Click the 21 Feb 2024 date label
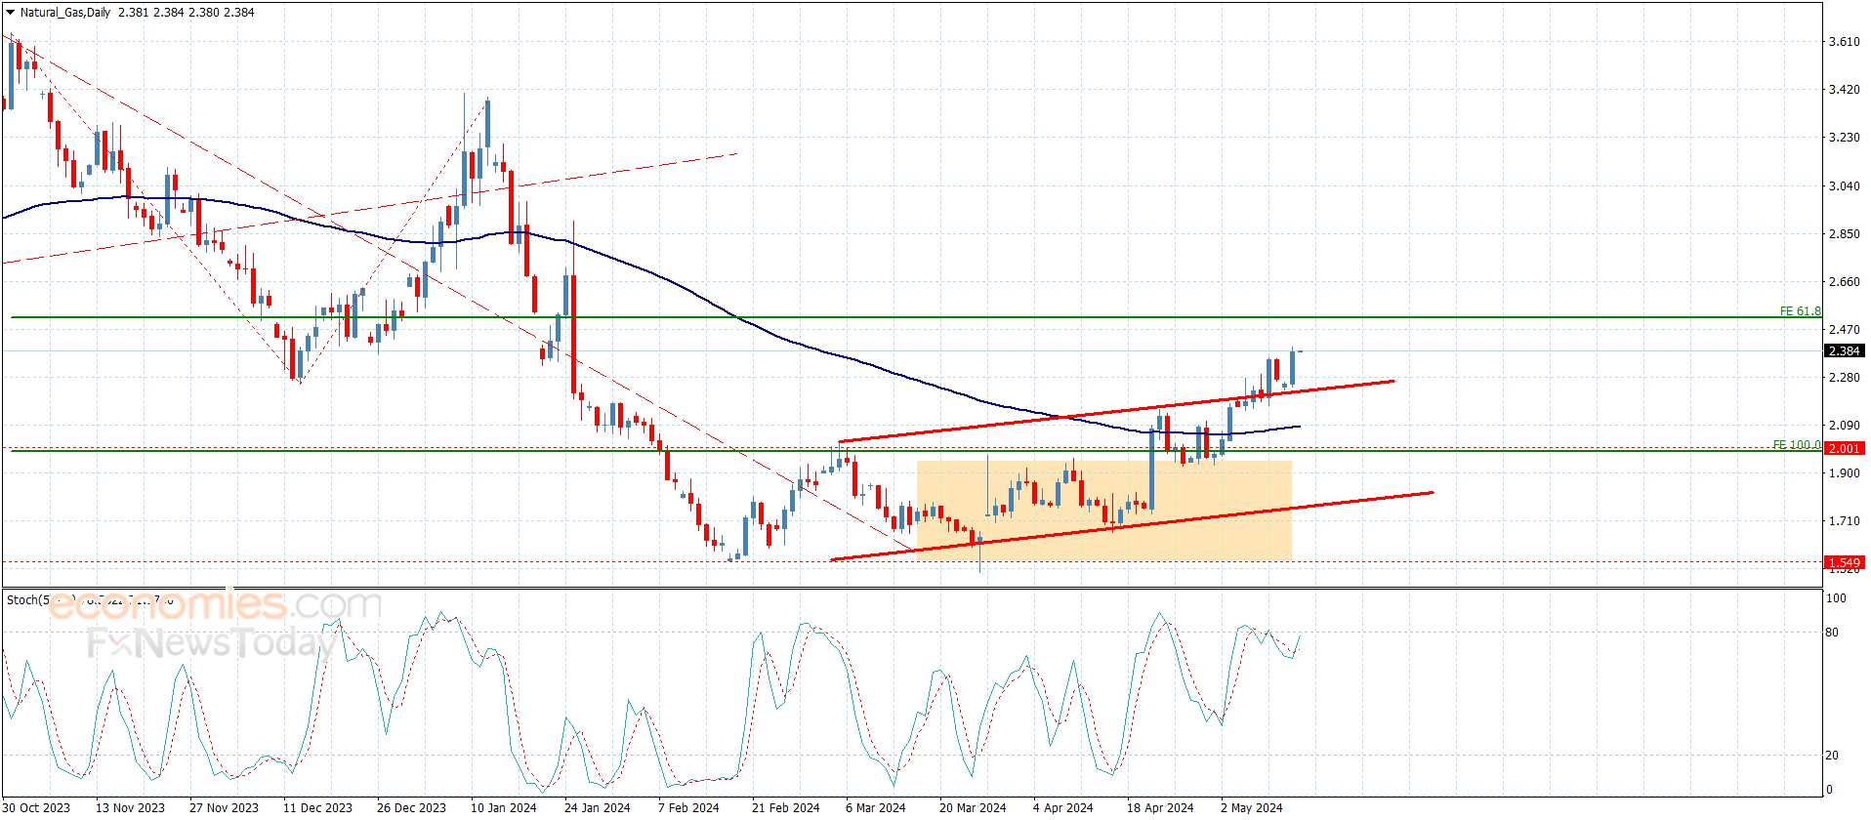The width and height of the screenshot is (1871, 820). click(785, 807)
